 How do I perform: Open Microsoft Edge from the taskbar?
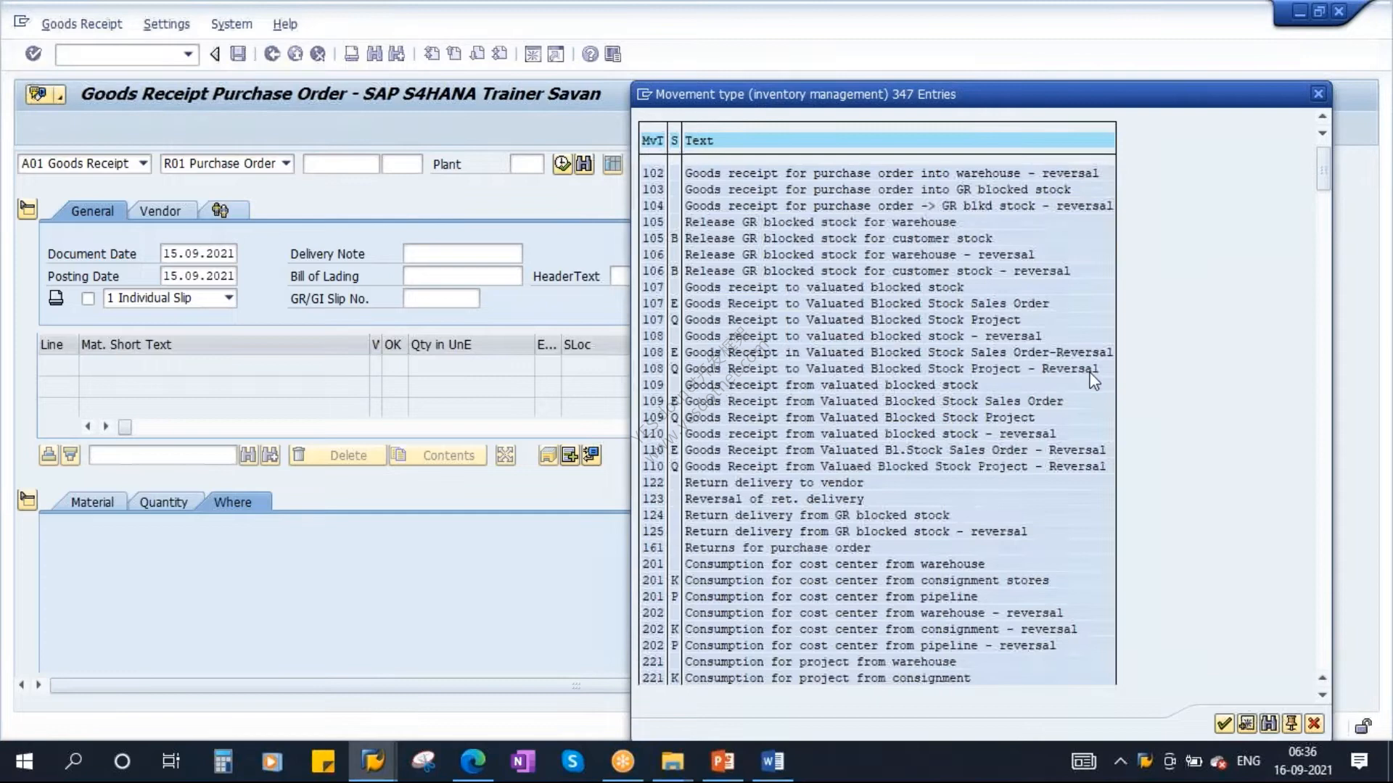click(x=472, y=761)
